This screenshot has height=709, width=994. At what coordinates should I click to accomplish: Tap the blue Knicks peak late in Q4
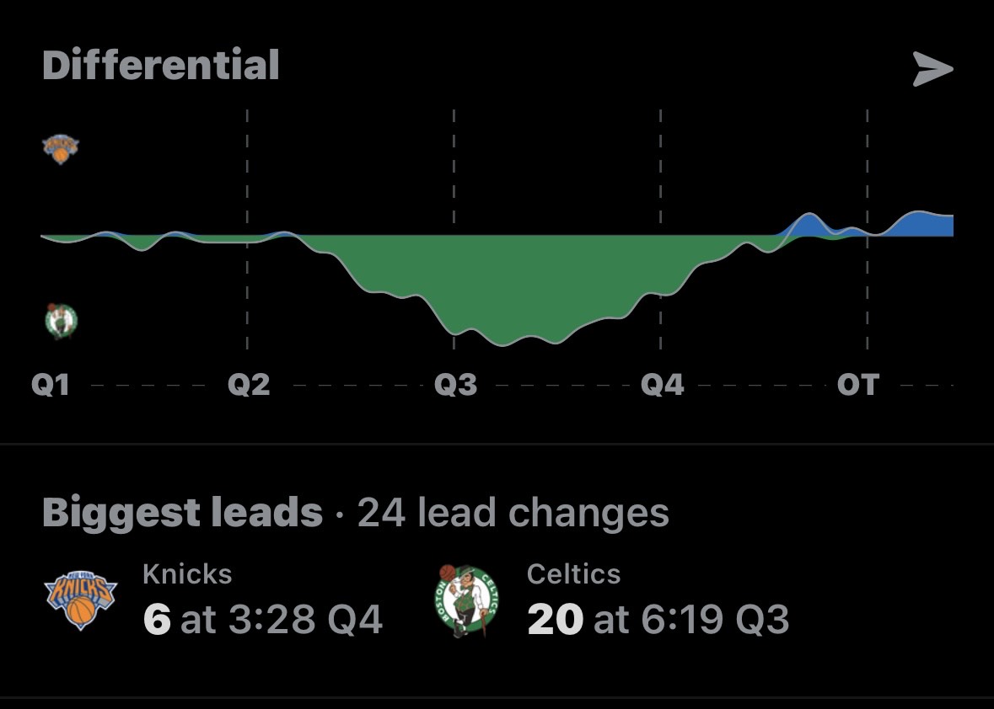(808, 226)
